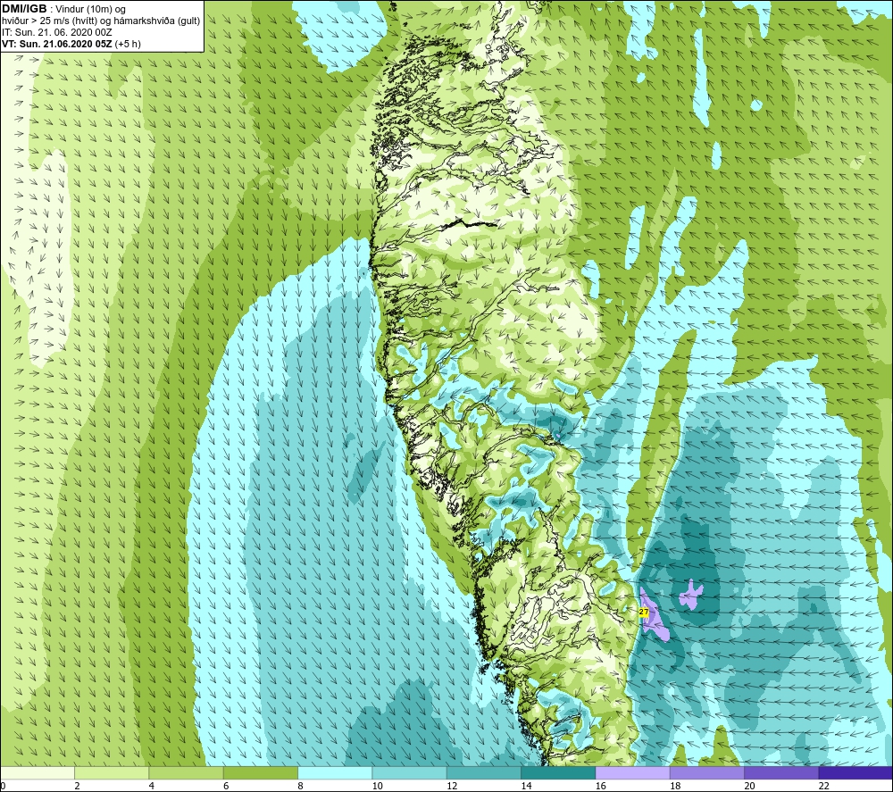893x792 pixels.
Task: Click scale value 4 under the colorbar
Action: (x=152, y=786)
